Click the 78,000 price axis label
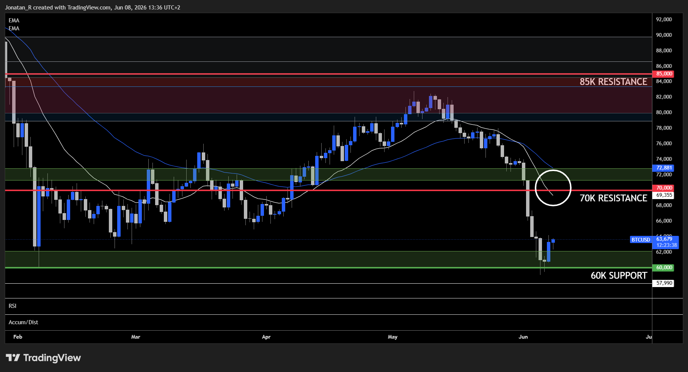Image resolution: width=688 pixels, height=372 pixels. pyautogui.click(x=664, y=128)
